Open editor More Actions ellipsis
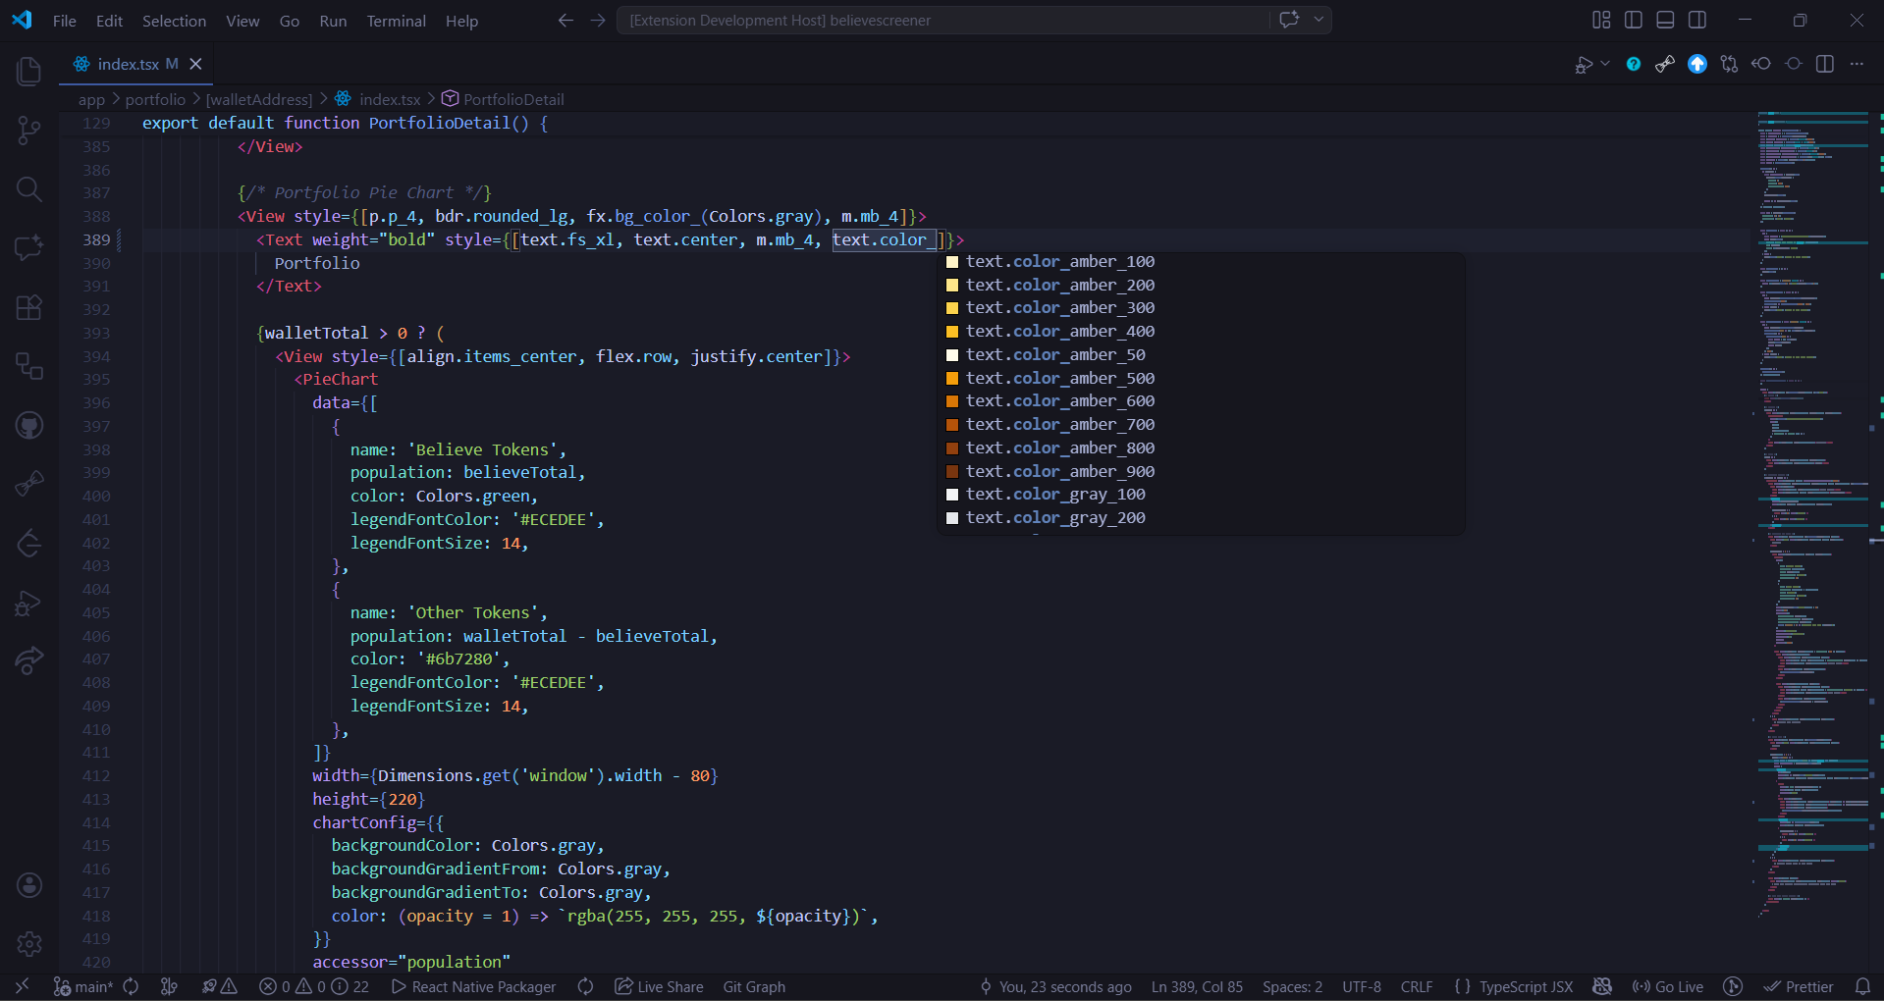This screenshot has width=1884, height=1001. 1857,64
